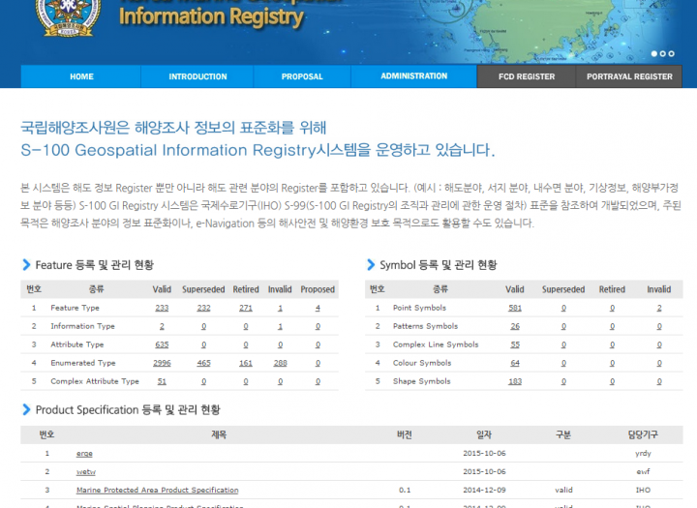Click chevron icon beside Product Specification heading
The height and width of the screenshot is (508, 697).
[25, 410]
